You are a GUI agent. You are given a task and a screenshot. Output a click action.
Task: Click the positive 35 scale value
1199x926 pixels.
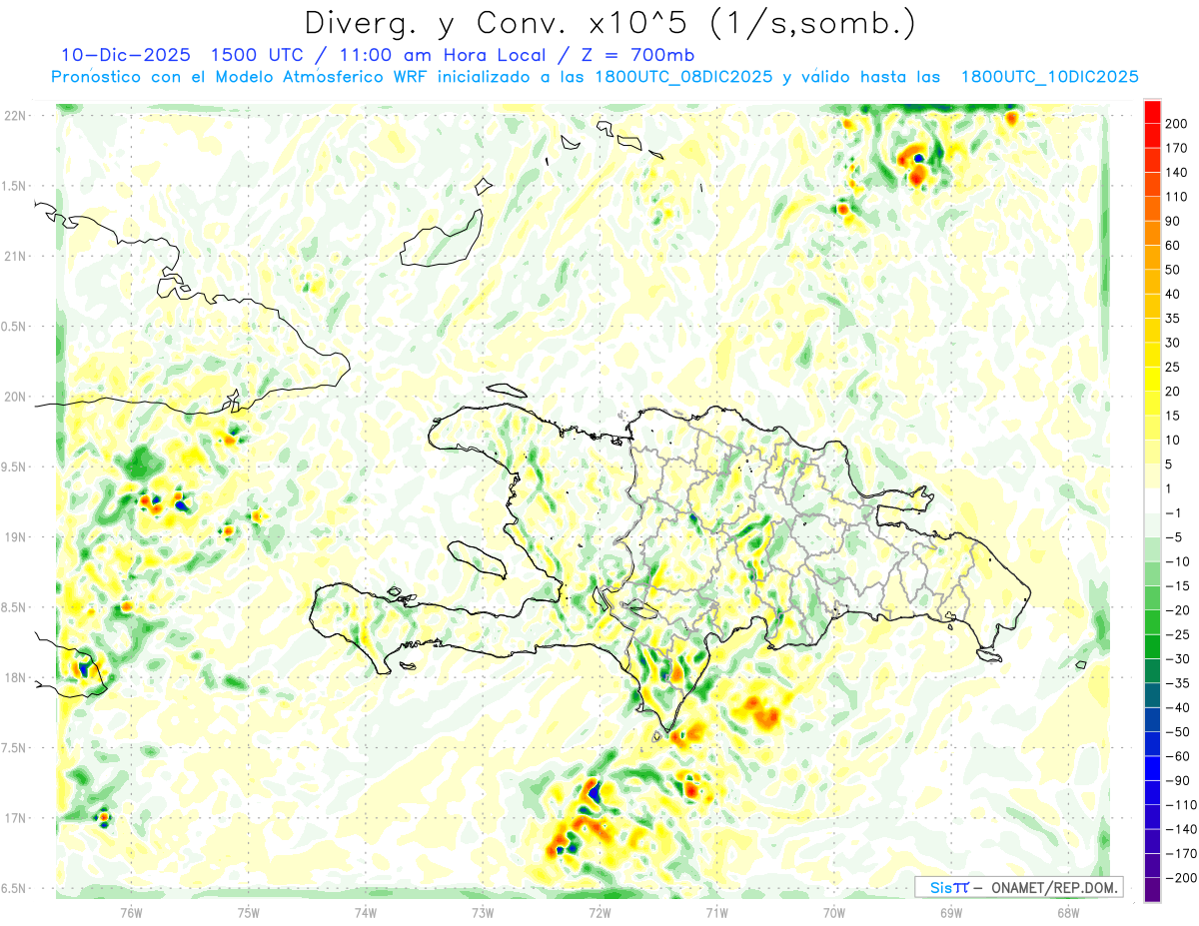pyautogui.click(x=1173, y=318)
